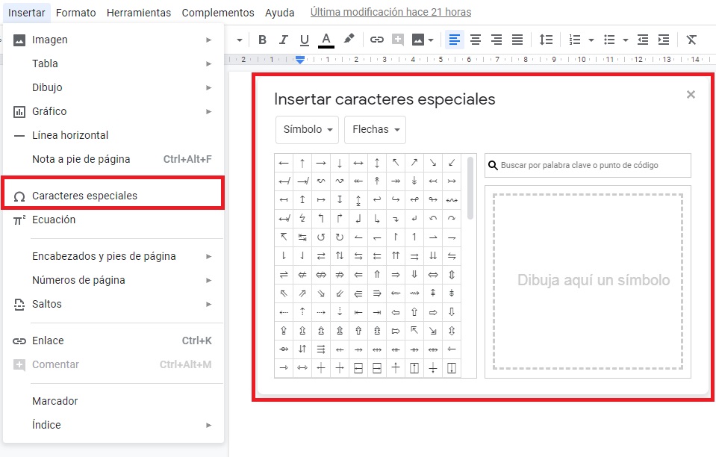
Task: Select Caracteres especiales from the menu
Action: tap(84, 196)
